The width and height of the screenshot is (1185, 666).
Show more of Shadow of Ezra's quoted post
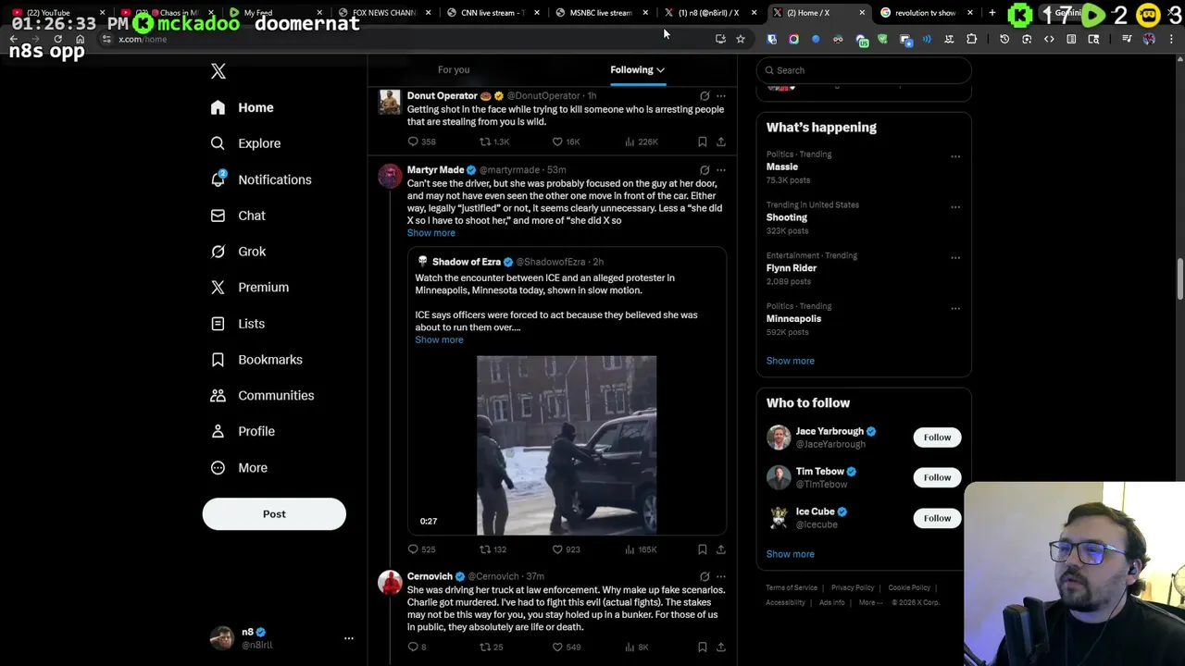tap(439, 339)
